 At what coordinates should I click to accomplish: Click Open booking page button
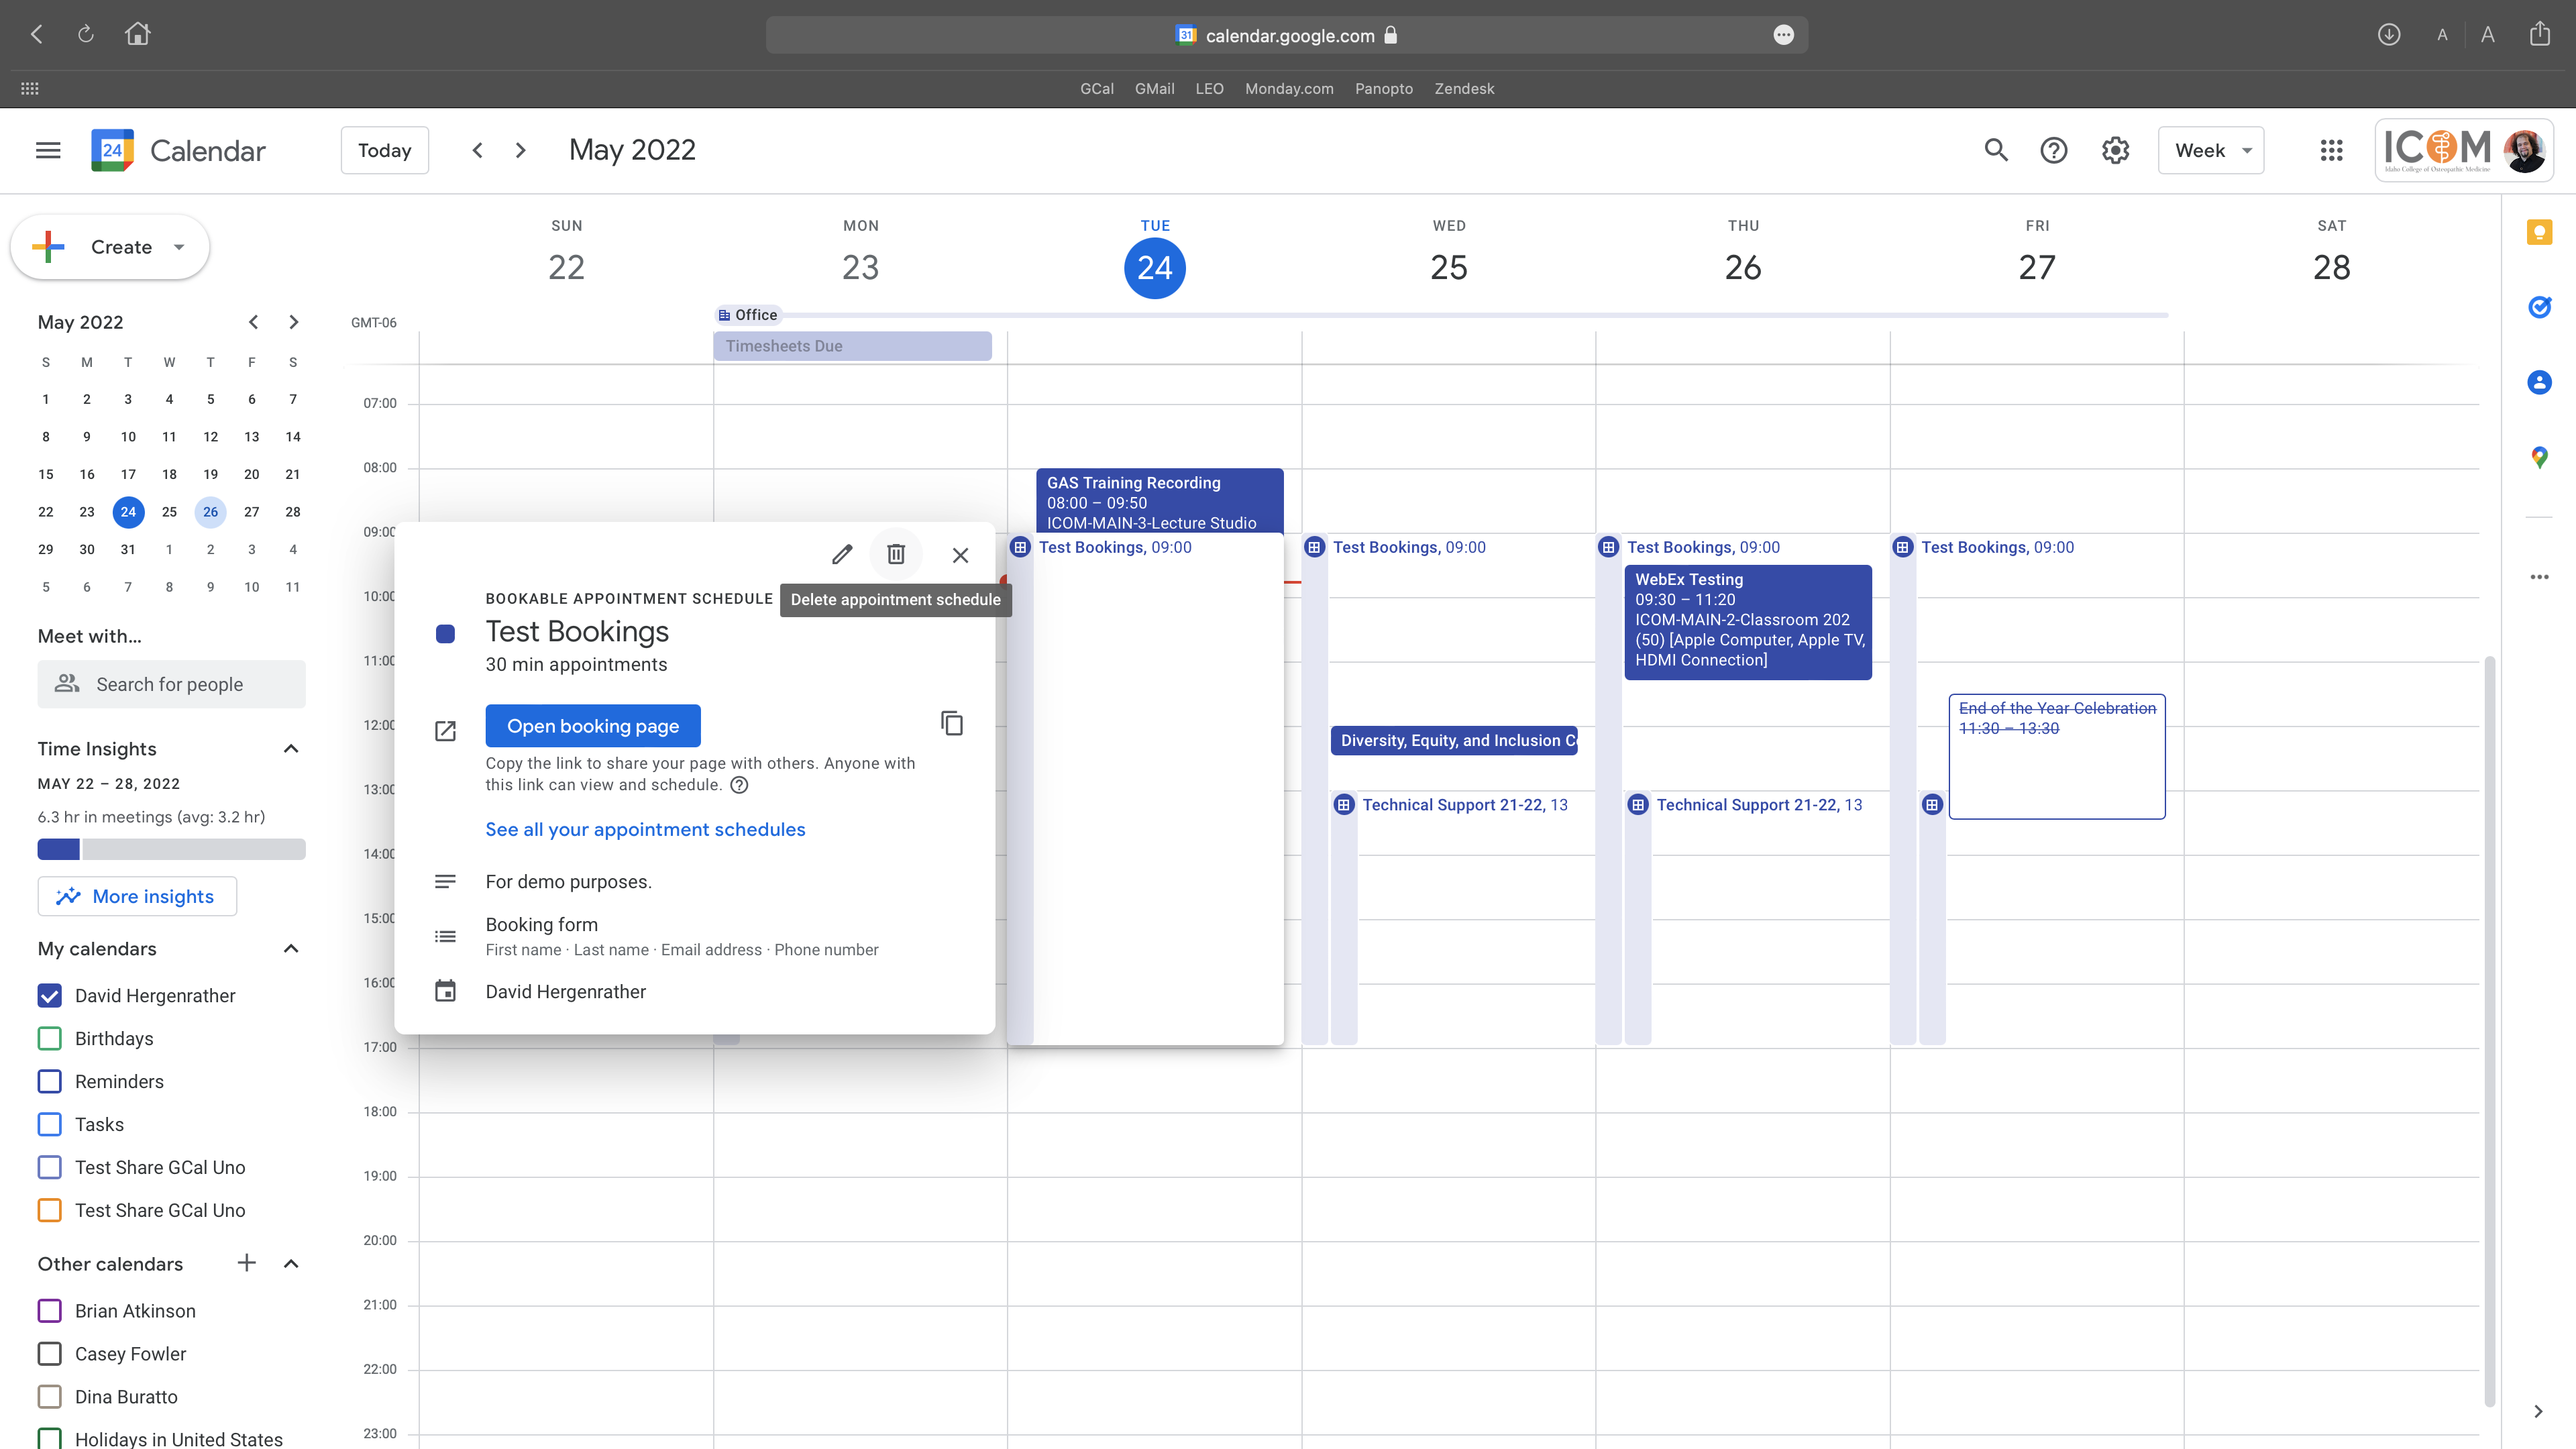point(593,726)
